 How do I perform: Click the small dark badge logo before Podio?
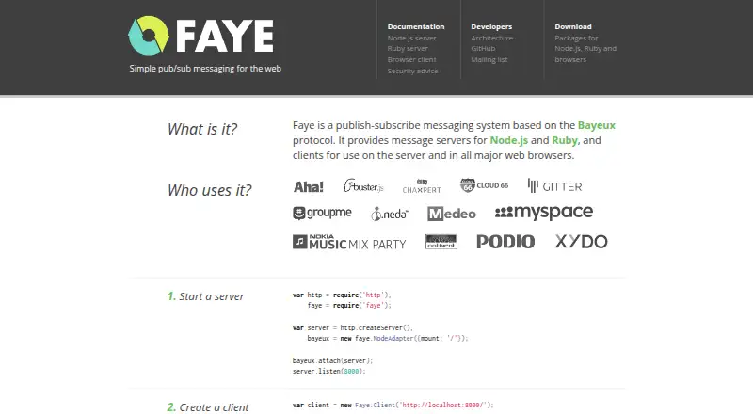click(441, 242)
